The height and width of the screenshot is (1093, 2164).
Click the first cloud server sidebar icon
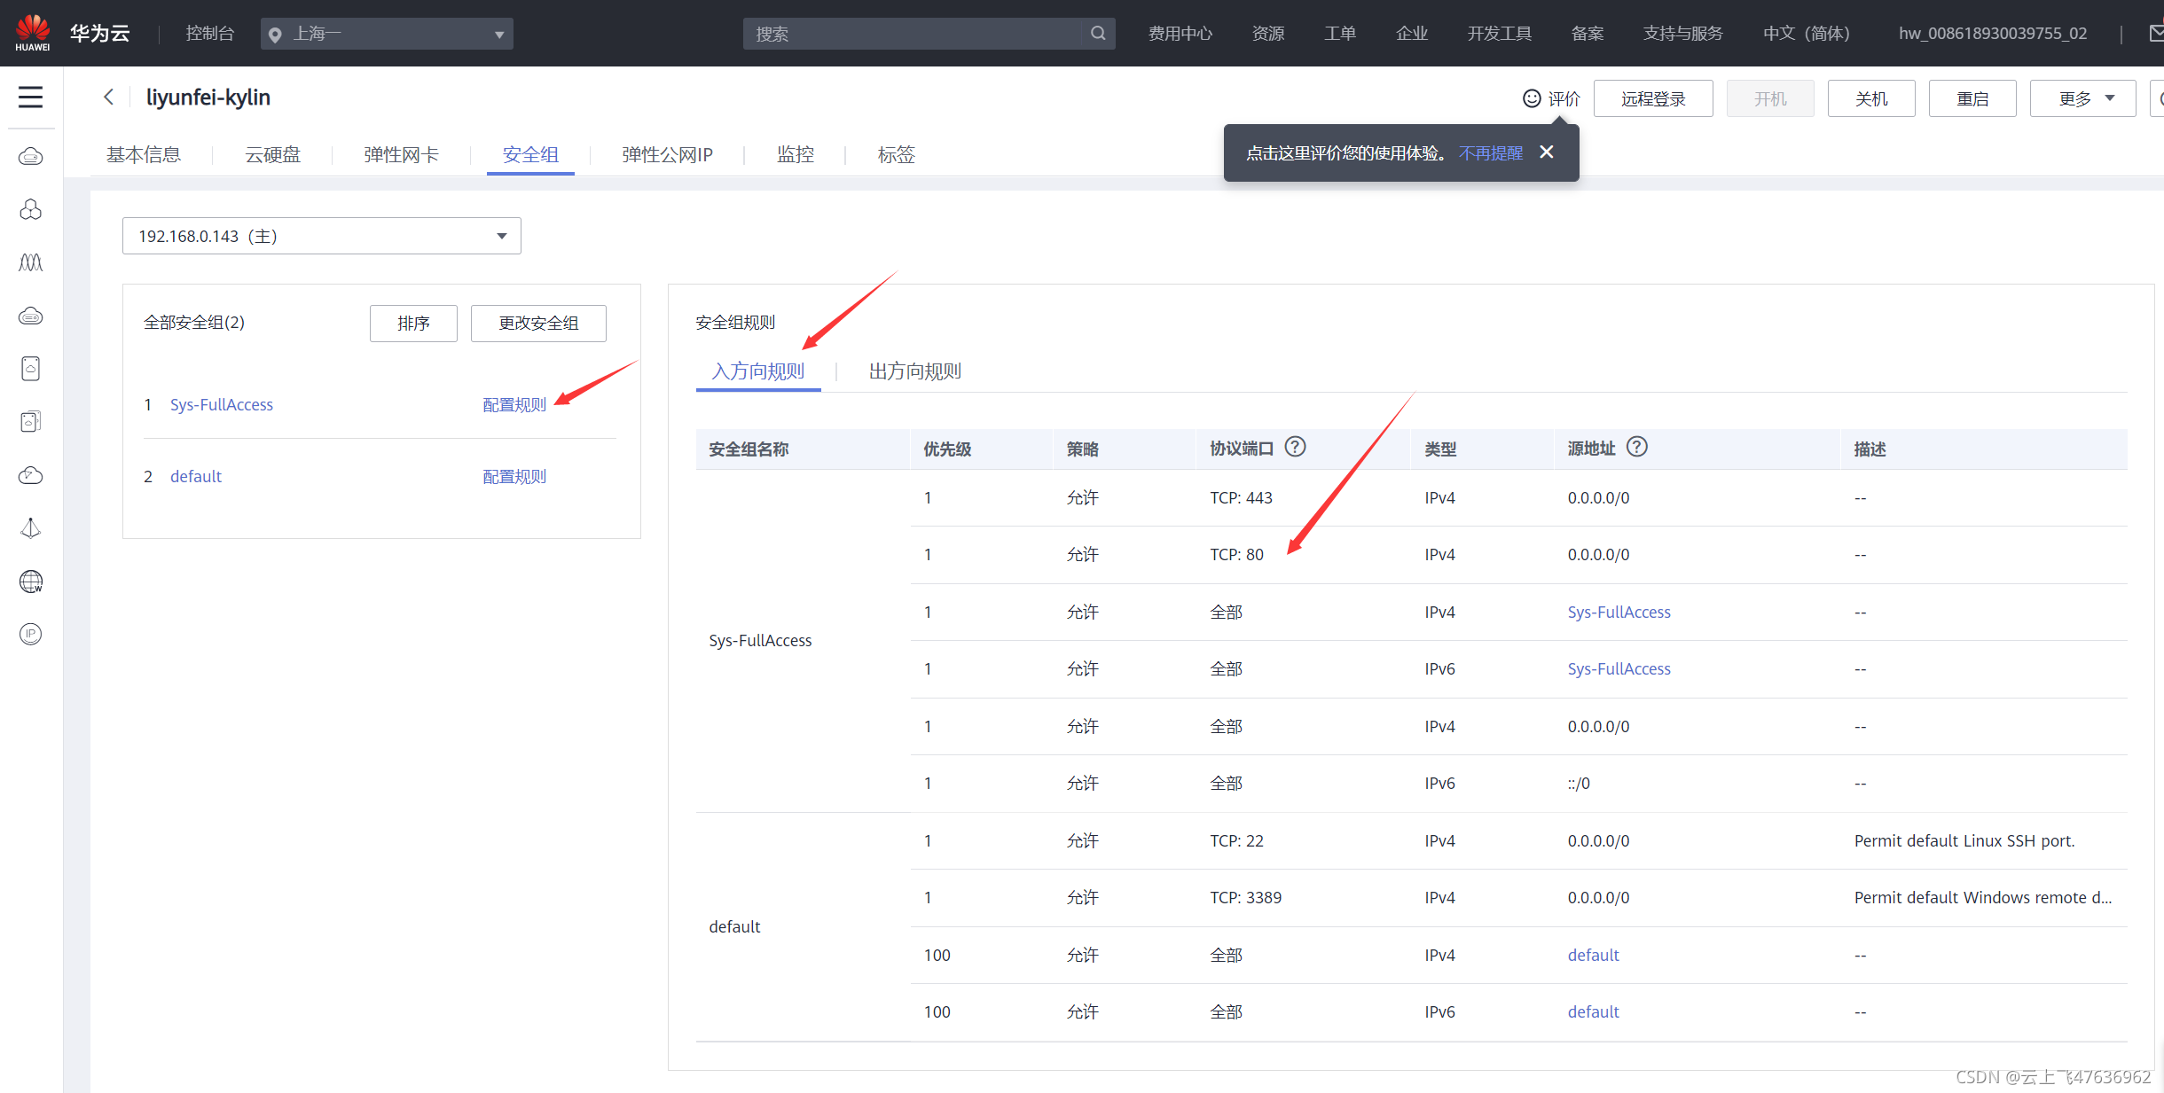[31, 157]
